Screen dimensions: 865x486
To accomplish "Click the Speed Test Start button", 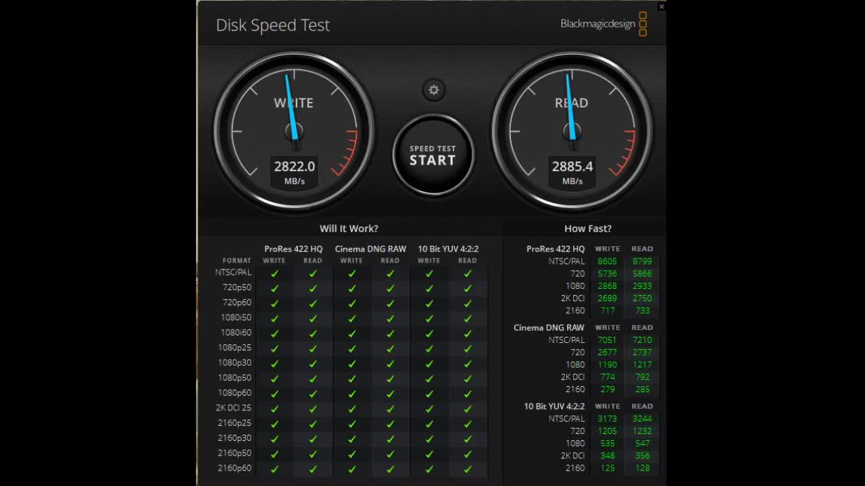I will point(432,155).
